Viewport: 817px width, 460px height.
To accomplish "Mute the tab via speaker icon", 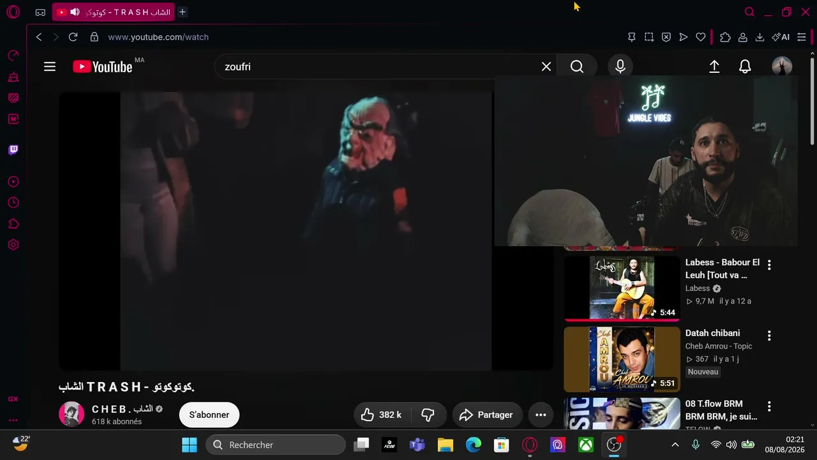I will [x=75, y=12].
